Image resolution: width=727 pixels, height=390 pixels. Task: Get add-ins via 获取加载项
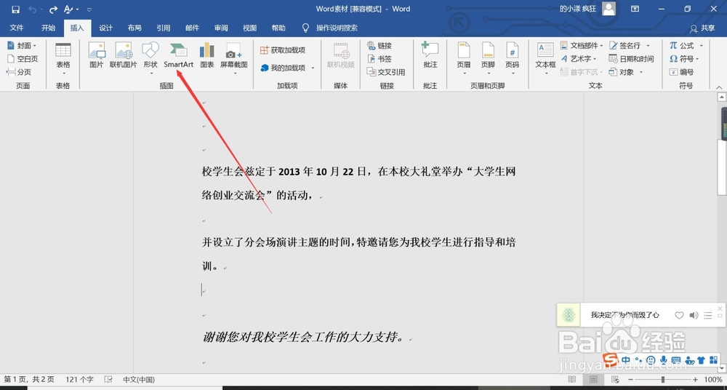point(282,50)
